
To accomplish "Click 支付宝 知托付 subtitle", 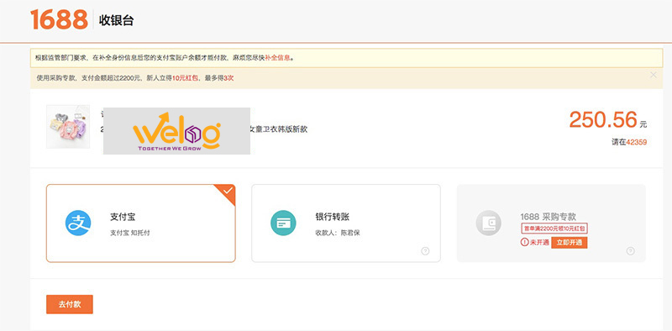I will click(130, 234).
